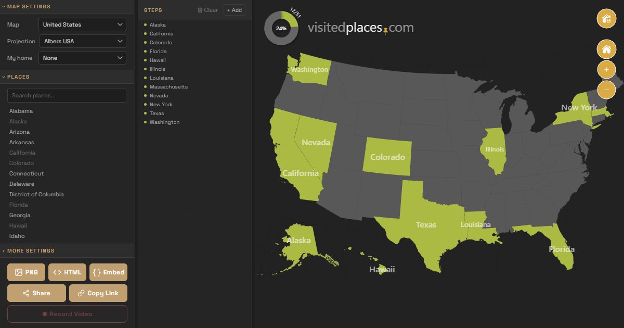The height and width of the screenshot is (328, 624).
Task: Click the Hawaii step in Steps panel
Action: (x=158, y=60)
